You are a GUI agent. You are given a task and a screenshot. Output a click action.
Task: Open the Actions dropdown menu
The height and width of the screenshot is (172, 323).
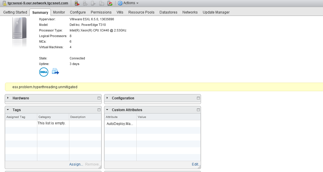(x=128, y=3)
